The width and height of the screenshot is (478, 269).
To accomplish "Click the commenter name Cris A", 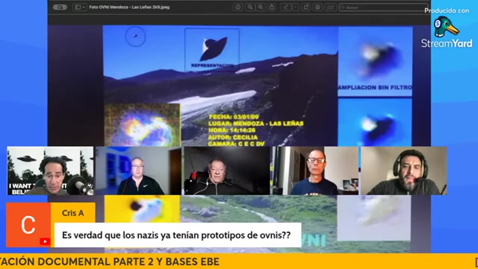I will (73, 213).
